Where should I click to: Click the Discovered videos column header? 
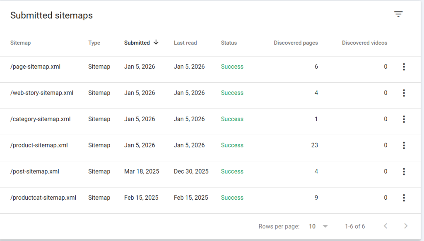tap(364, 43)
